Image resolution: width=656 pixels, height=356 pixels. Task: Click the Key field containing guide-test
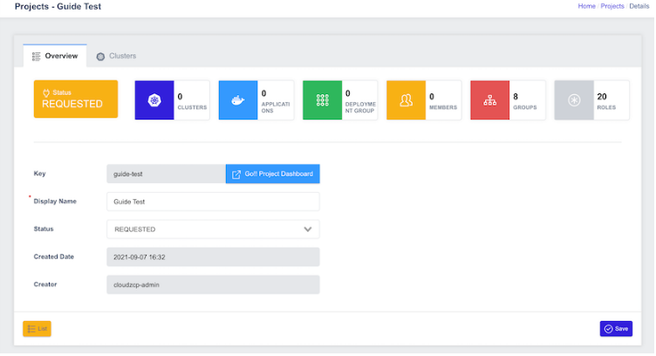tap(166, 174)
